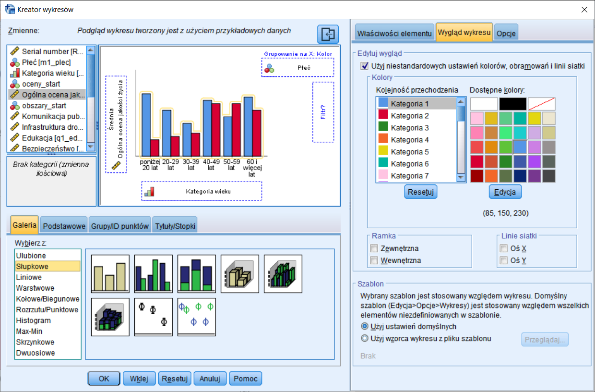This screenshot has width=595, height=392.
Task: Click the nominal icon beside obszary_start
Action: pos(14,105)
